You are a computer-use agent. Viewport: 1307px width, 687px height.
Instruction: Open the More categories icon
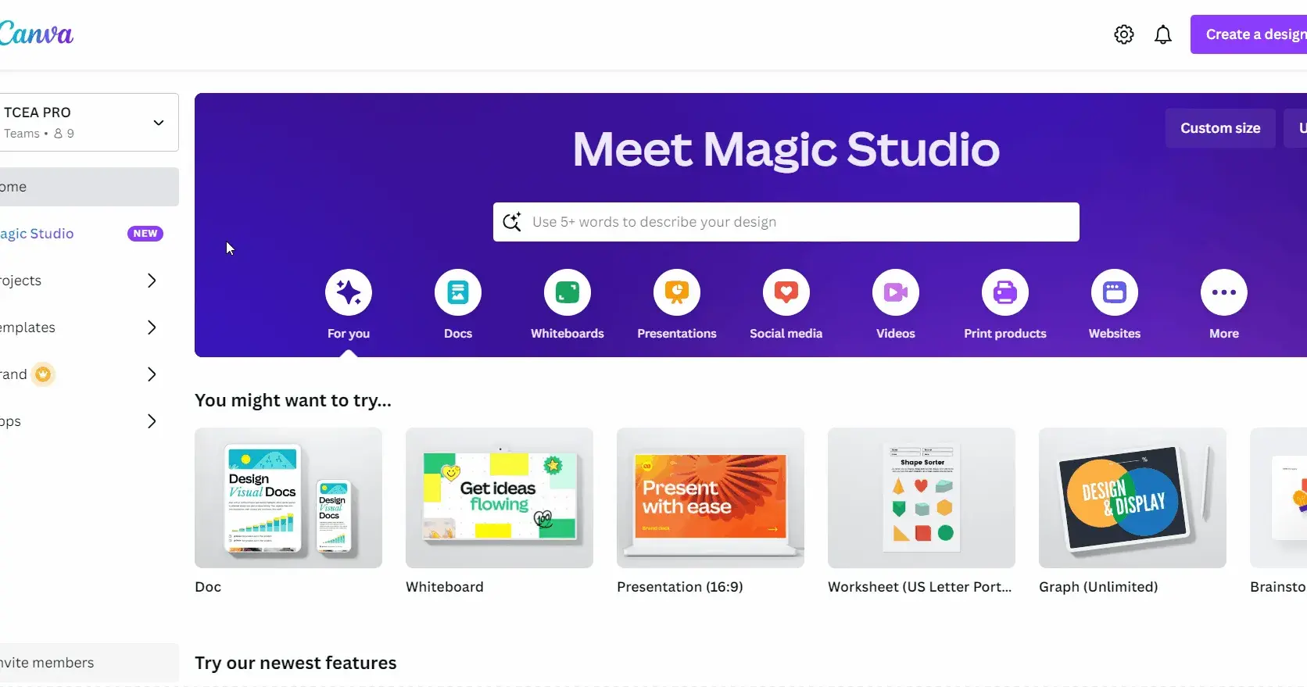point(1224,292)
